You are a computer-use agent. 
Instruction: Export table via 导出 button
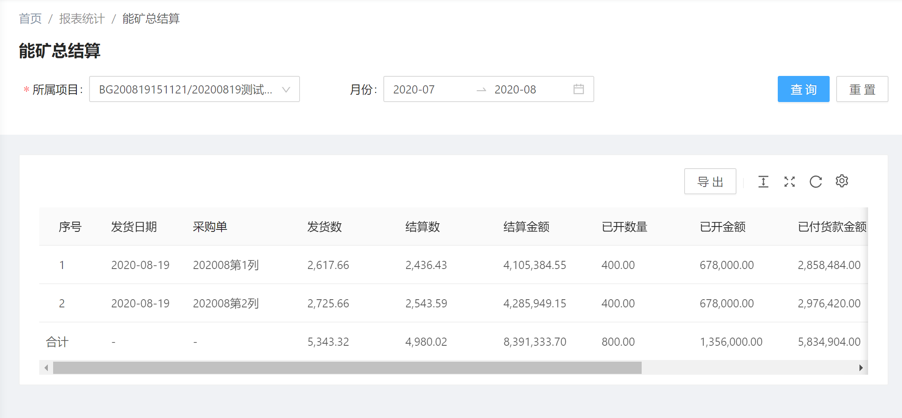[710, 181]
